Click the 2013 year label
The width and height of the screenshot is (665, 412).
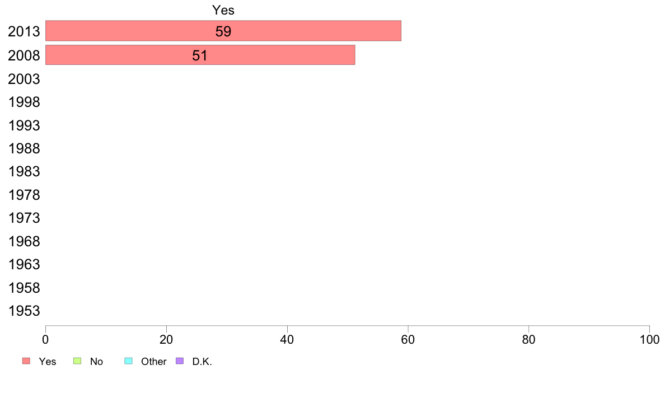(24, 31)
